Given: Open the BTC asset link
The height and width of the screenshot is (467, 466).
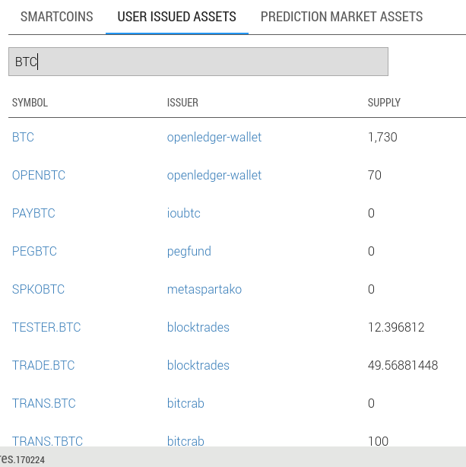Looking at the screenshot, I should tap(23, 138).
